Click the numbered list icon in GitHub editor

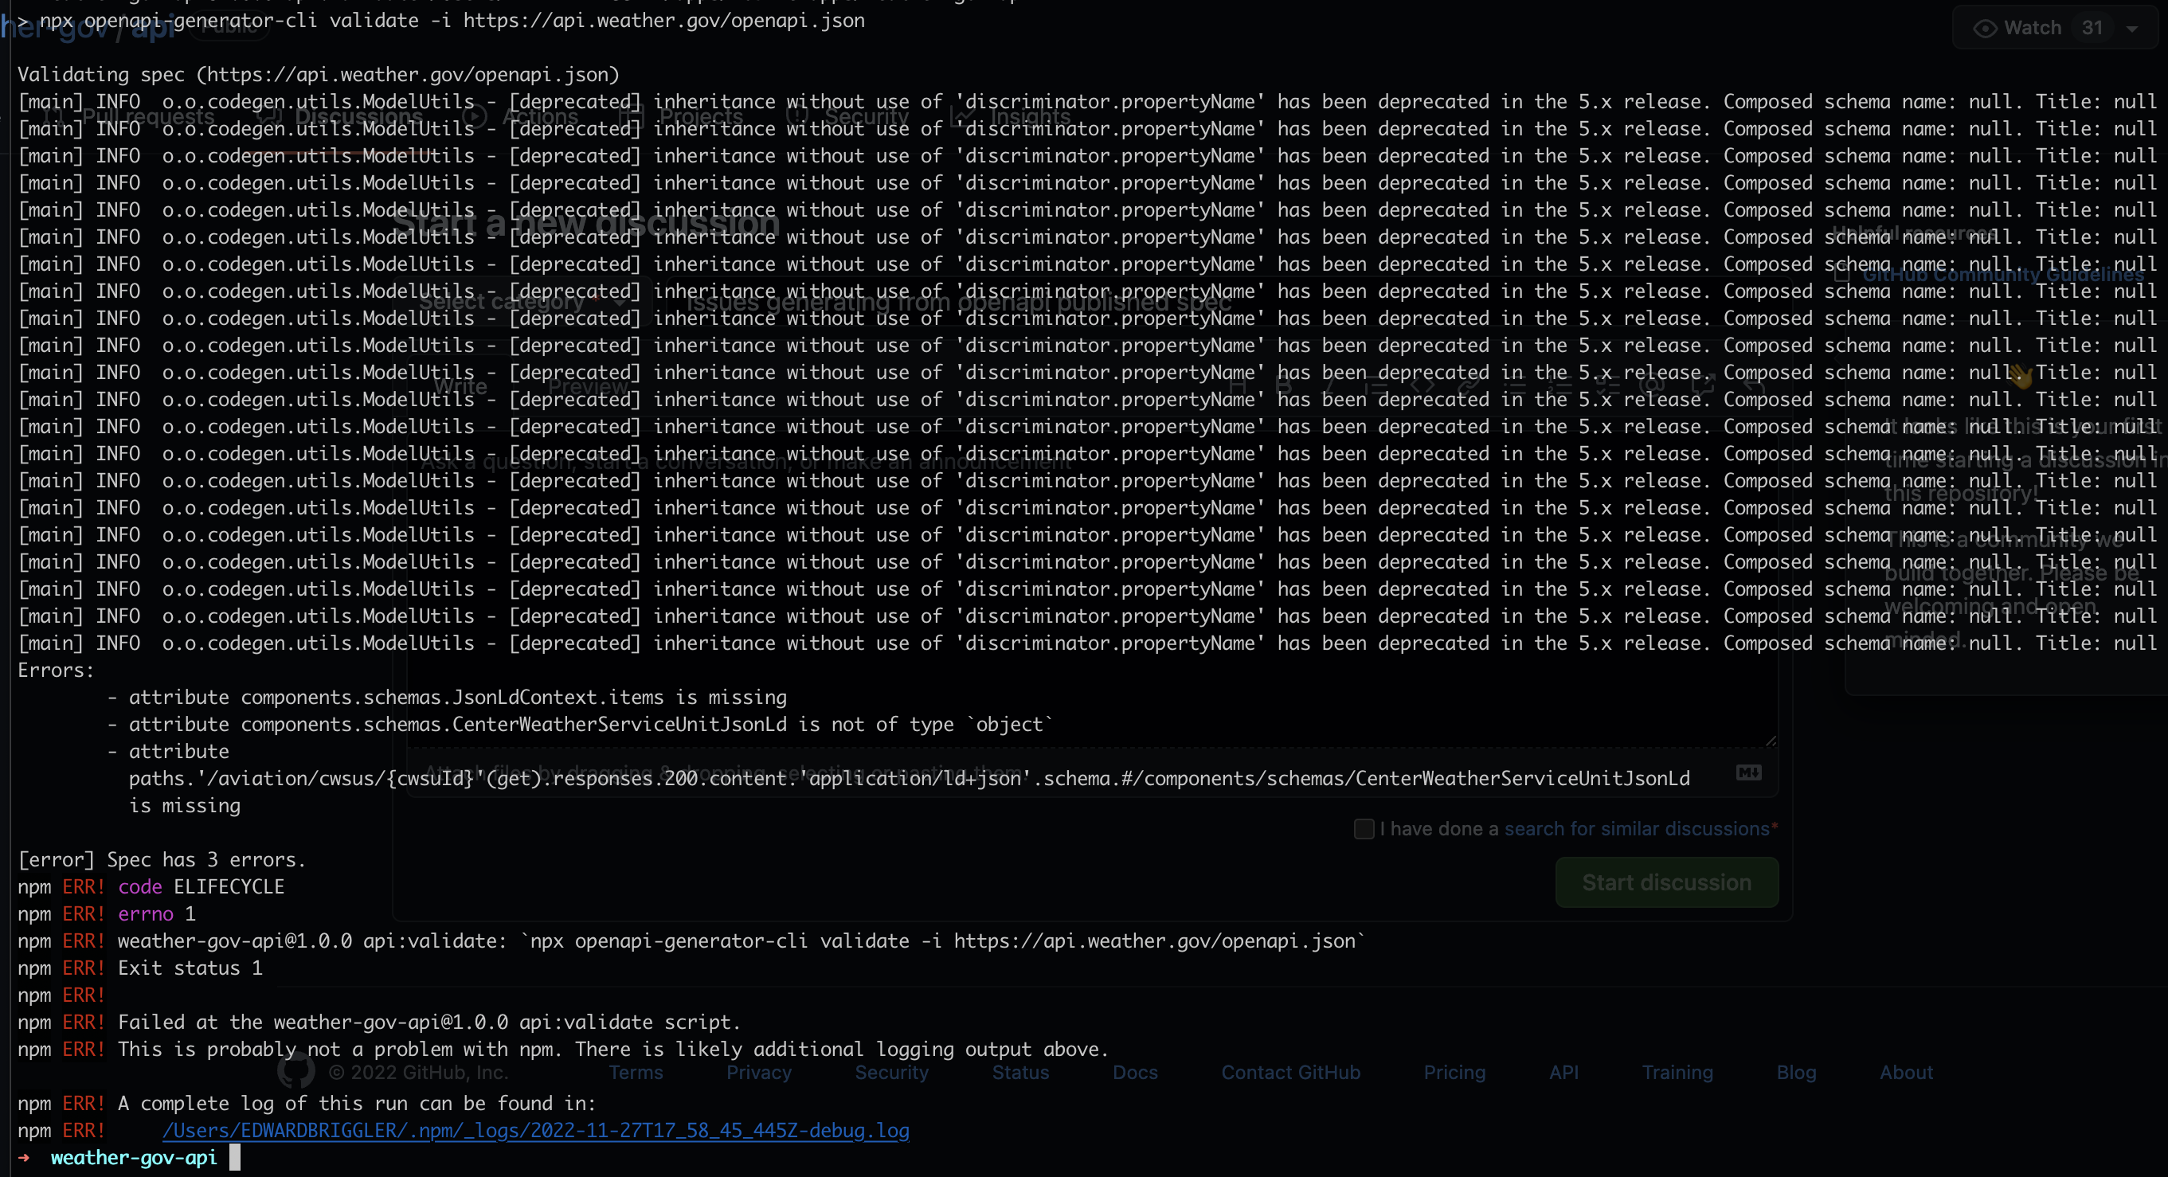coord(1561,386)
